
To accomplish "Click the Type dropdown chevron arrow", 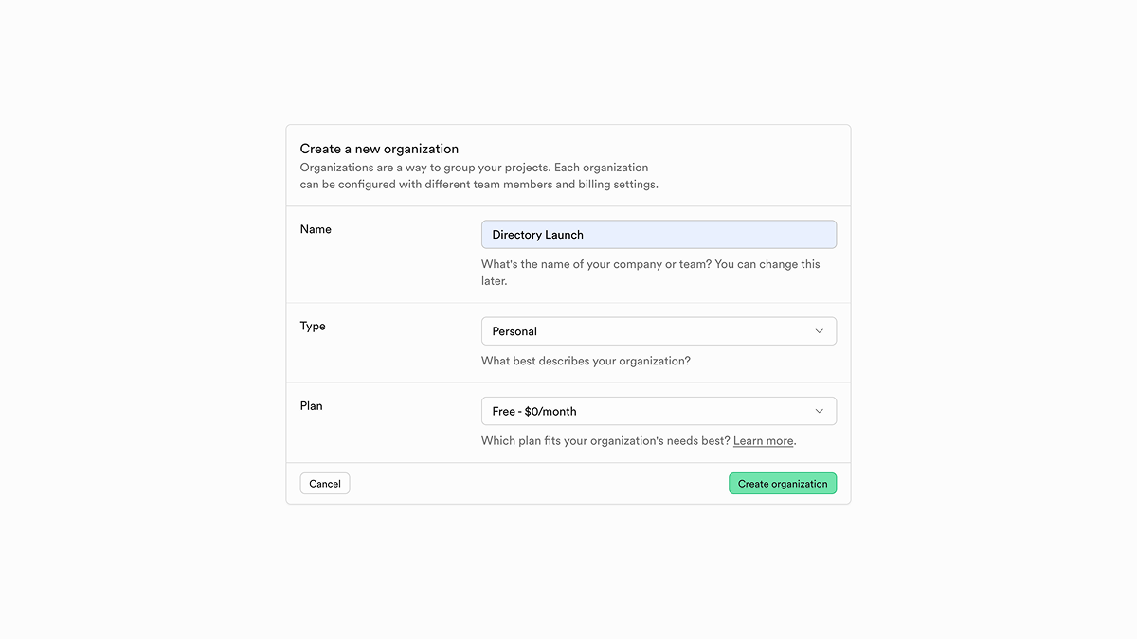I will click(820, 331).
